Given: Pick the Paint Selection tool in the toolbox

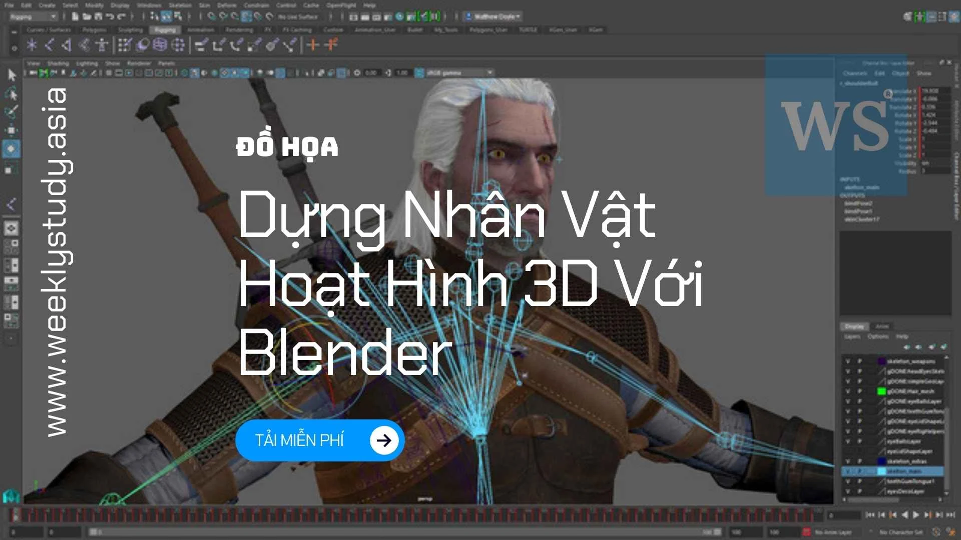Looking at the screenshot, I should (12, 111).
